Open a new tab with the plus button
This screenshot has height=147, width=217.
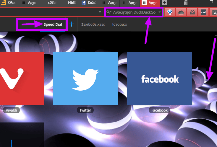pyautogui.click(x=165, y=3)
